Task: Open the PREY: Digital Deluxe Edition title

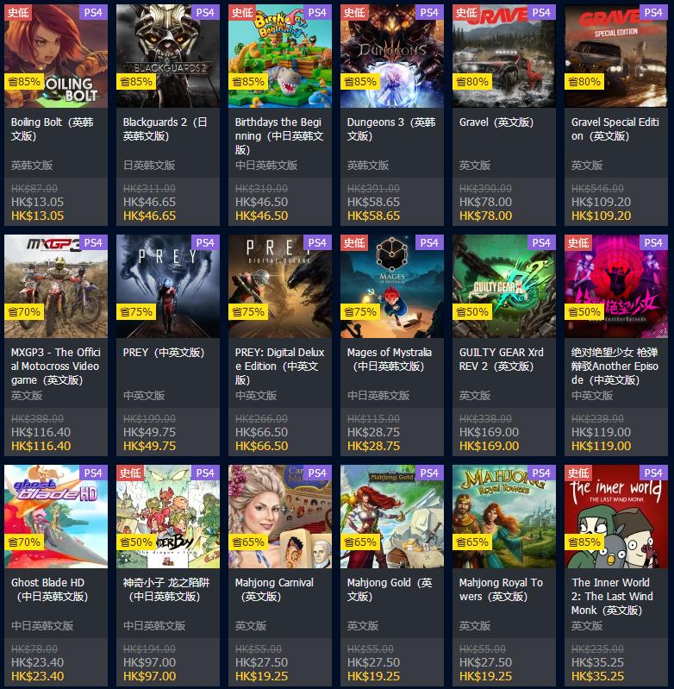Action: tap(279, 366)
